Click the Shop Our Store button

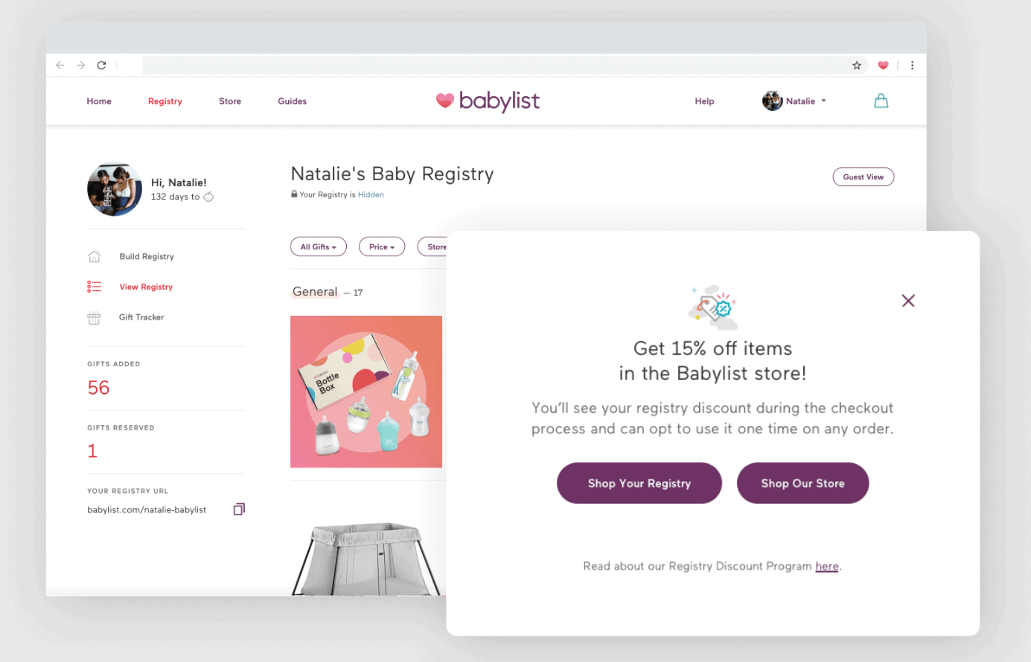(802, 483)
